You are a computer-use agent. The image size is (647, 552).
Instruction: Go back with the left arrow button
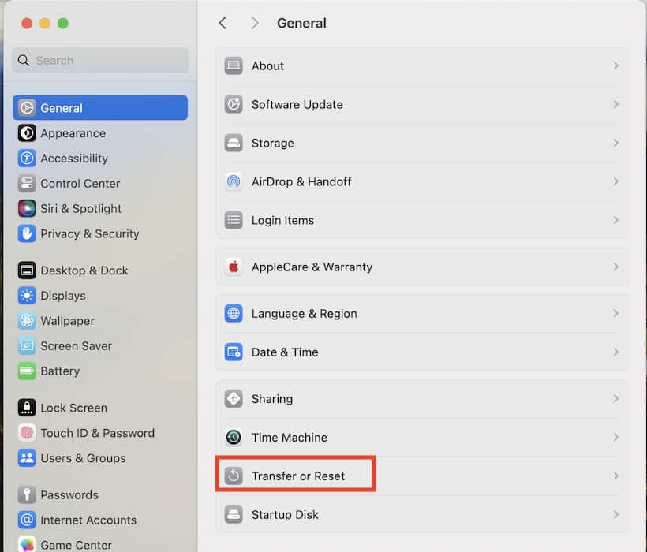(223, 24)
